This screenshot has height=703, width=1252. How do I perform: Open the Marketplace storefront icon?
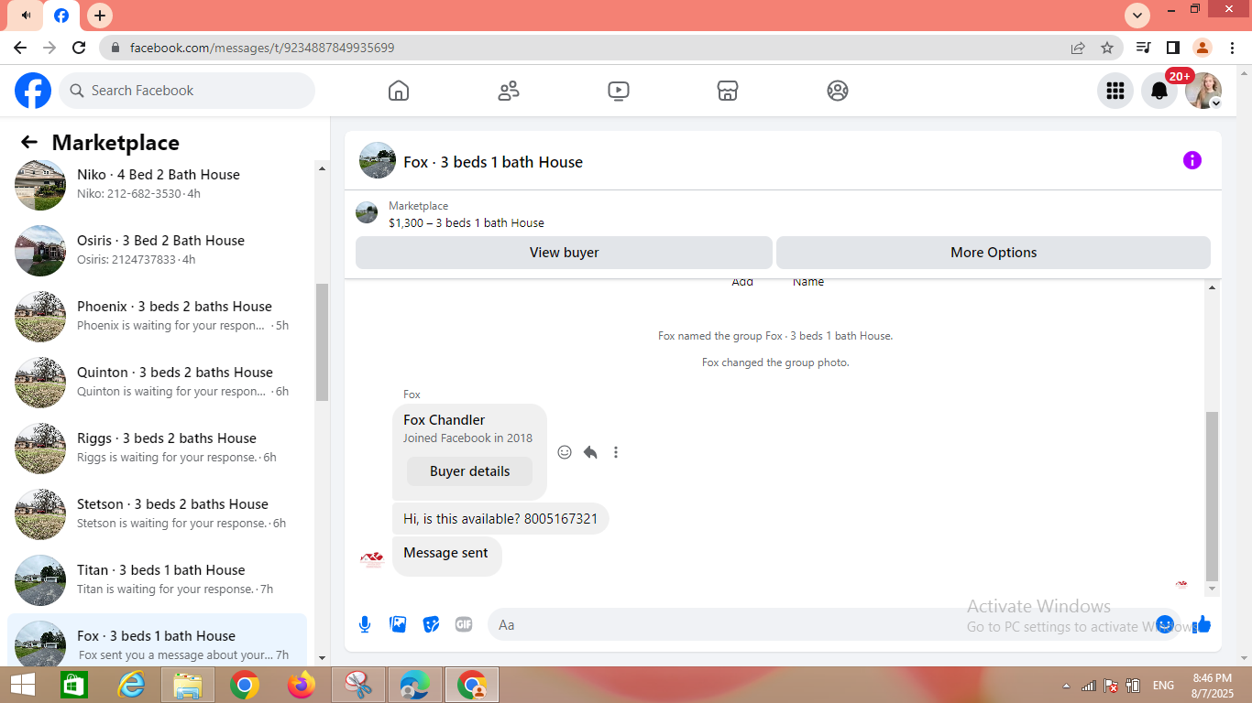pyautogui.click(x=728, y=91)
